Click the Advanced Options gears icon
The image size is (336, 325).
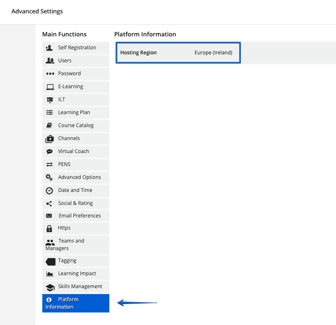click(x=50, y=177)
